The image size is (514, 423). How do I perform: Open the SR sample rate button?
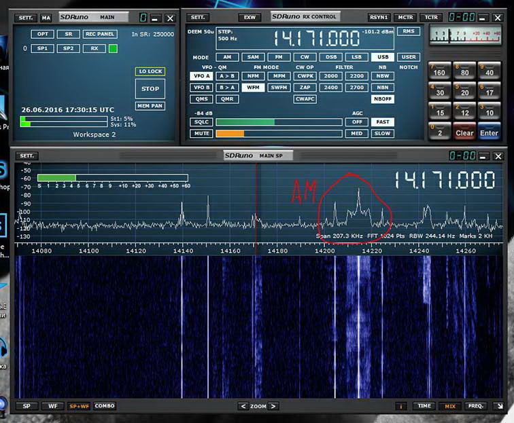click(x=69, y=34)
